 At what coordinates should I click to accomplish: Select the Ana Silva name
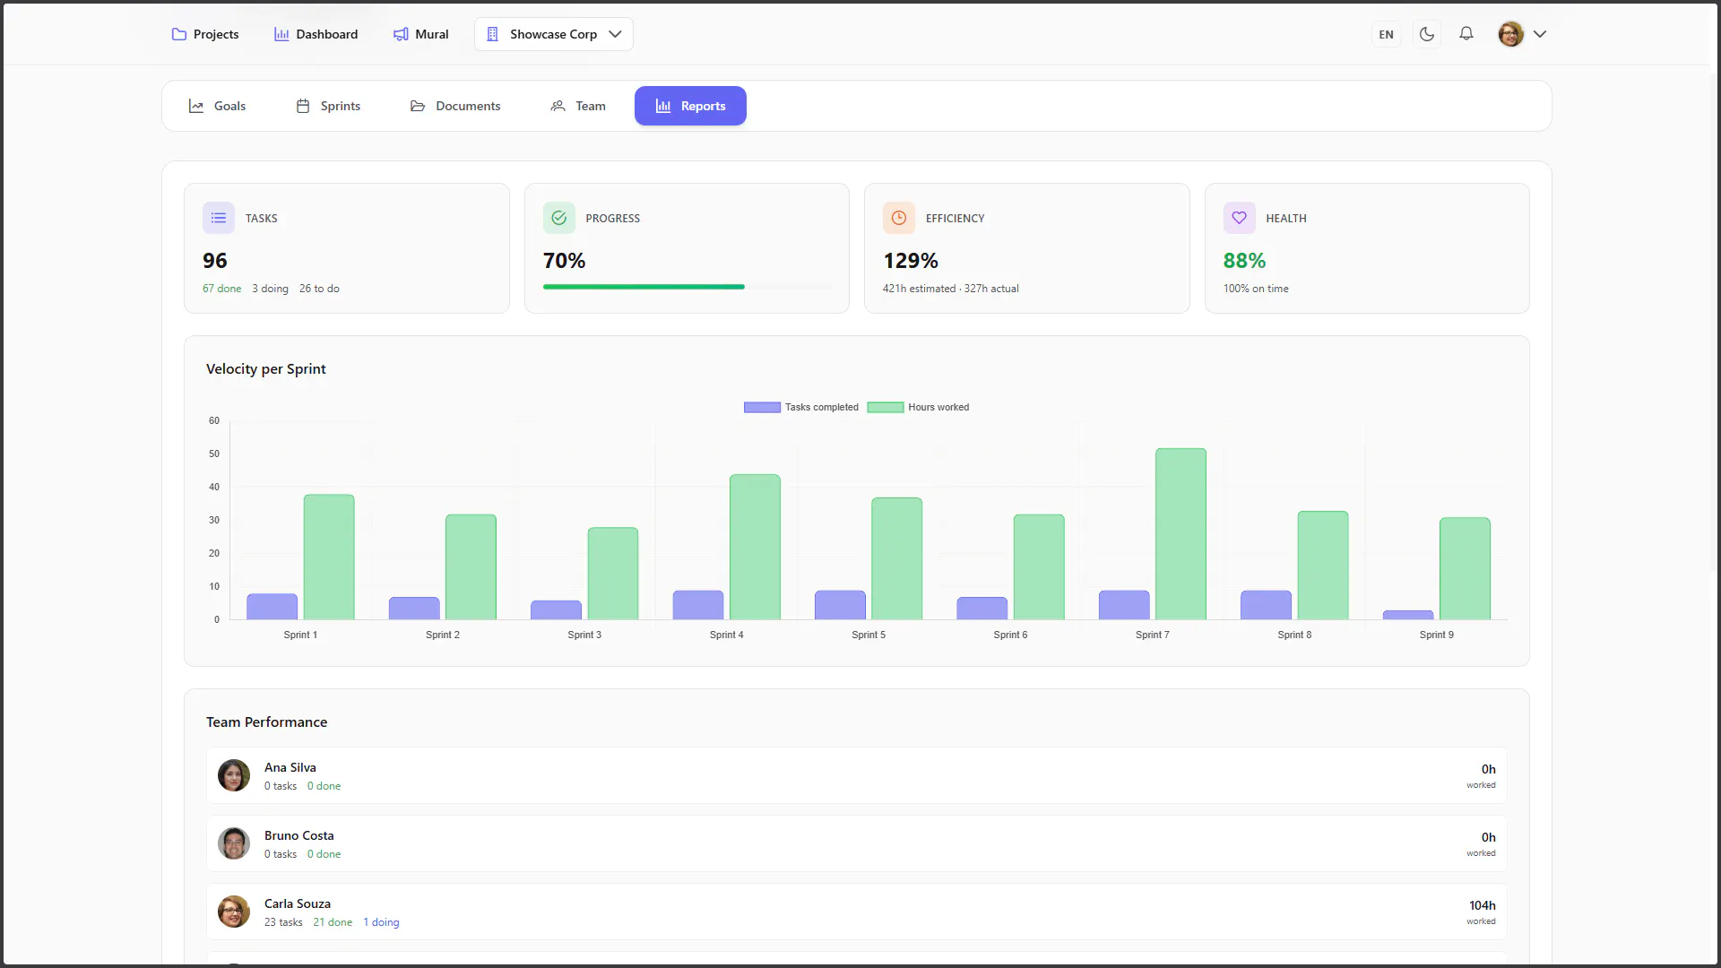pyautogui.click(x=290, y=767)
